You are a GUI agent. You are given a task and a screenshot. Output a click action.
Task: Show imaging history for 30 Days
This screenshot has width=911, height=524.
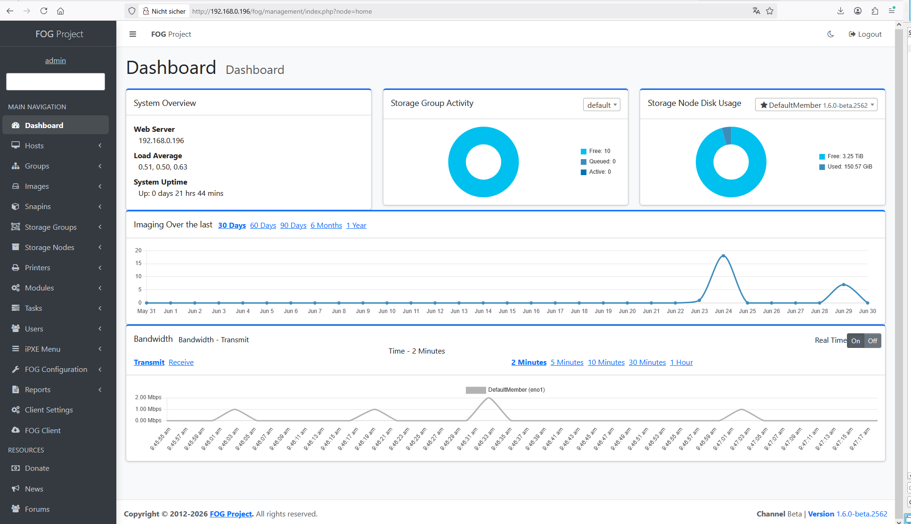coord(232,226)
